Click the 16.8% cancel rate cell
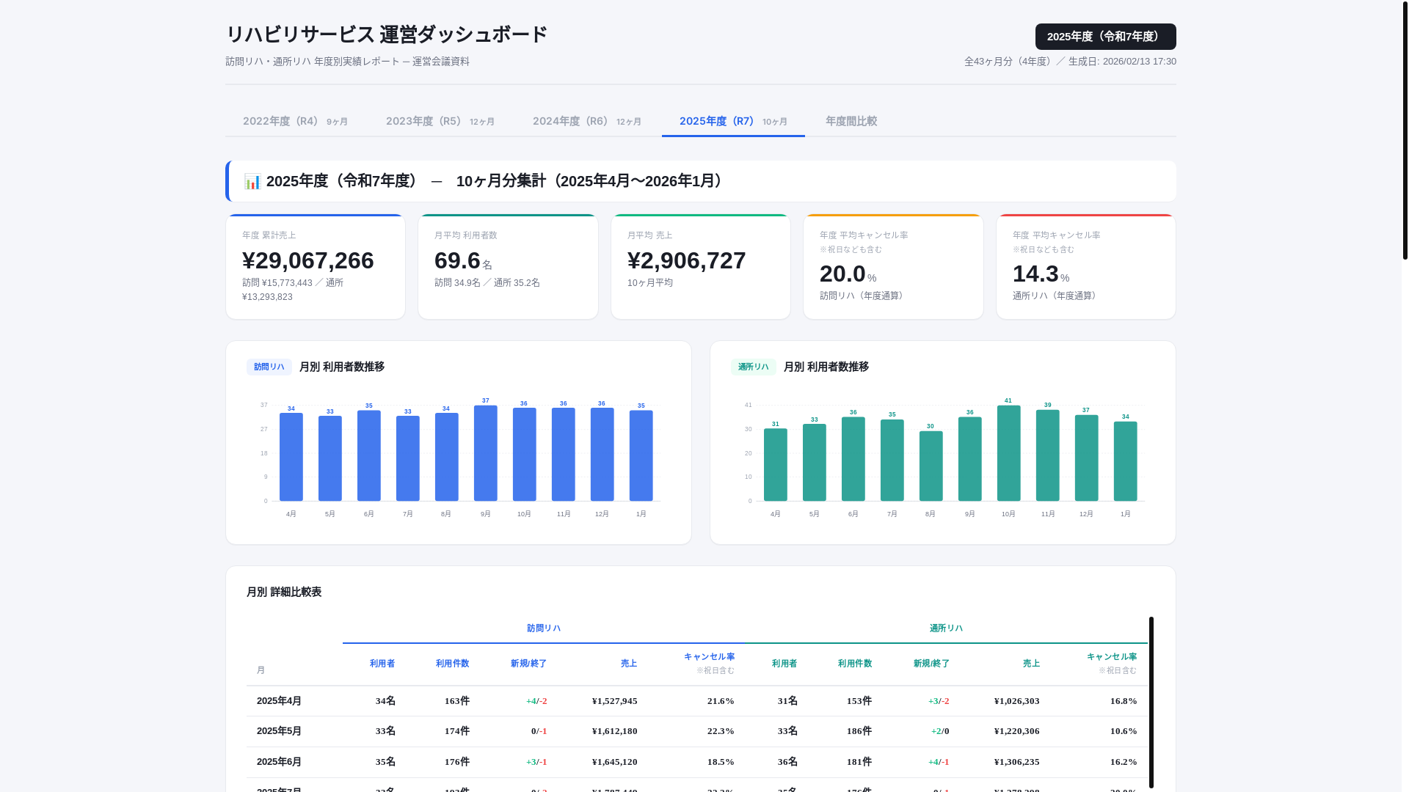Viewport: 1409px width, 792px height. 1124,701
